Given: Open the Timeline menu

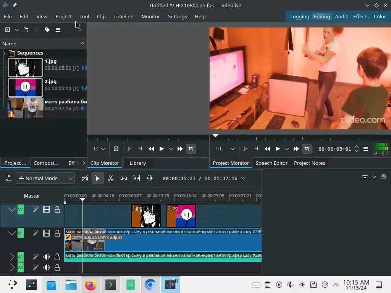Looking at the screenshot, I should pyautogui.click(x=123, y=16).
